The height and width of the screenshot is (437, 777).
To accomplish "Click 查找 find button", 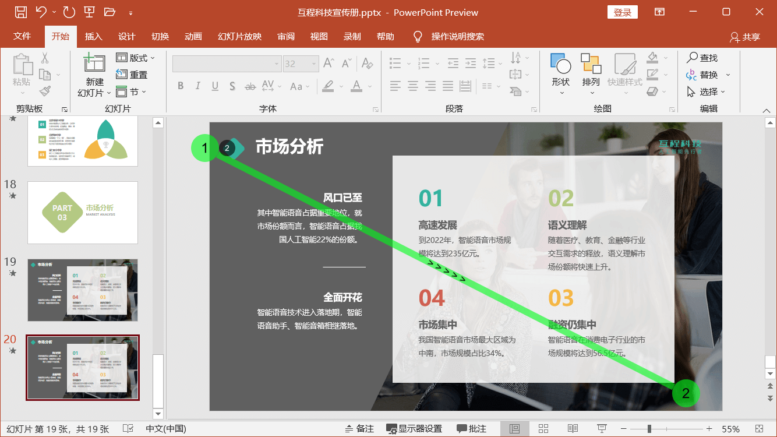I will pos(702,58).
